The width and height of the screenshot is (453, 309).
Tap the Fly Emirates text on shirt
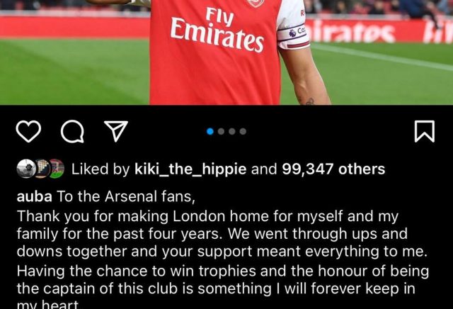point(217,28)
